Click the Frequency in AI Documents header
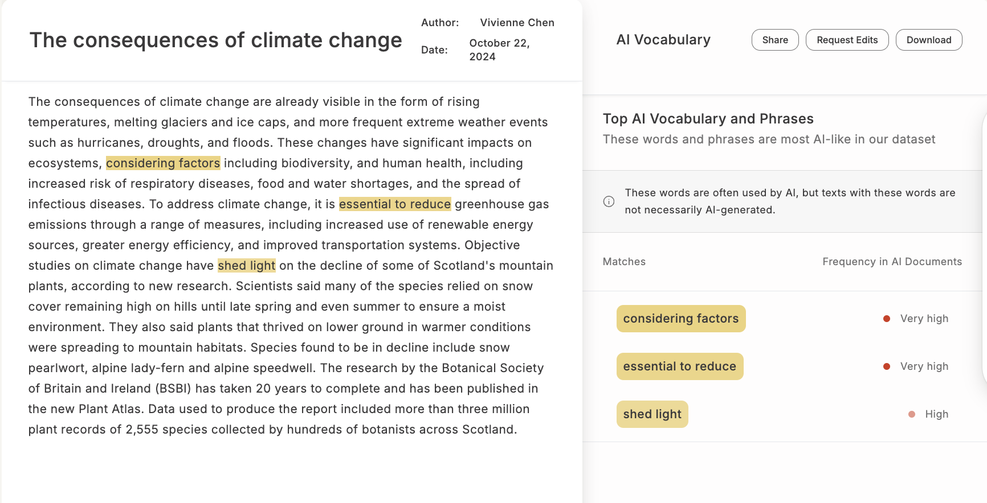 [892, 262]
